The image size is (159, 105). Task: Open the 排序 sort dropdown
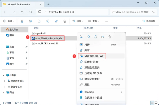[78, 21]
